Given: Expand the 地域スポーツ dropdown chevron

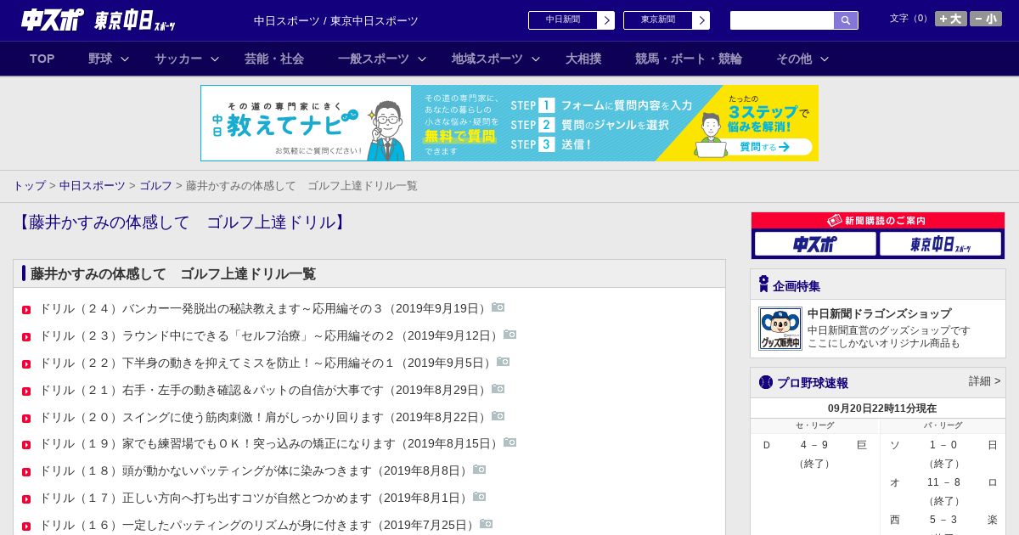Looking at the screenshot, I should pos(536,59).
